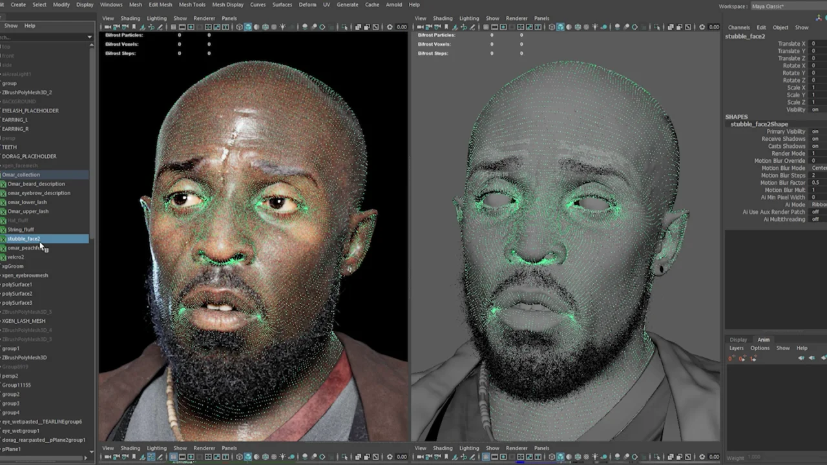The width and height of the screenshot is (827, 465).
Task: Click XGen icon beside velcro2
Action: click(x=3, y=257)
